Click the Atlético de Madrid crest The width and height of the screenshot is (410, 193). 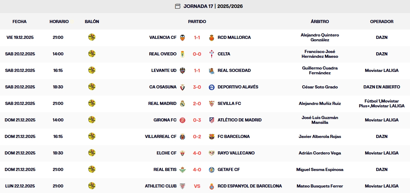(212, 120)
